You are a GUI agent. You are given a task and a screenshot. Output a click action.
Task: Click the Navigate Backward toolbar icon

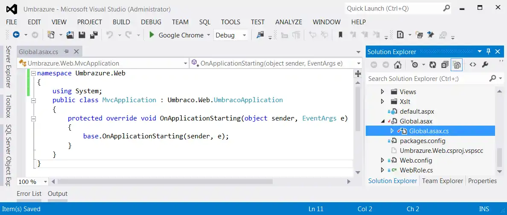[x=16, y=35]
